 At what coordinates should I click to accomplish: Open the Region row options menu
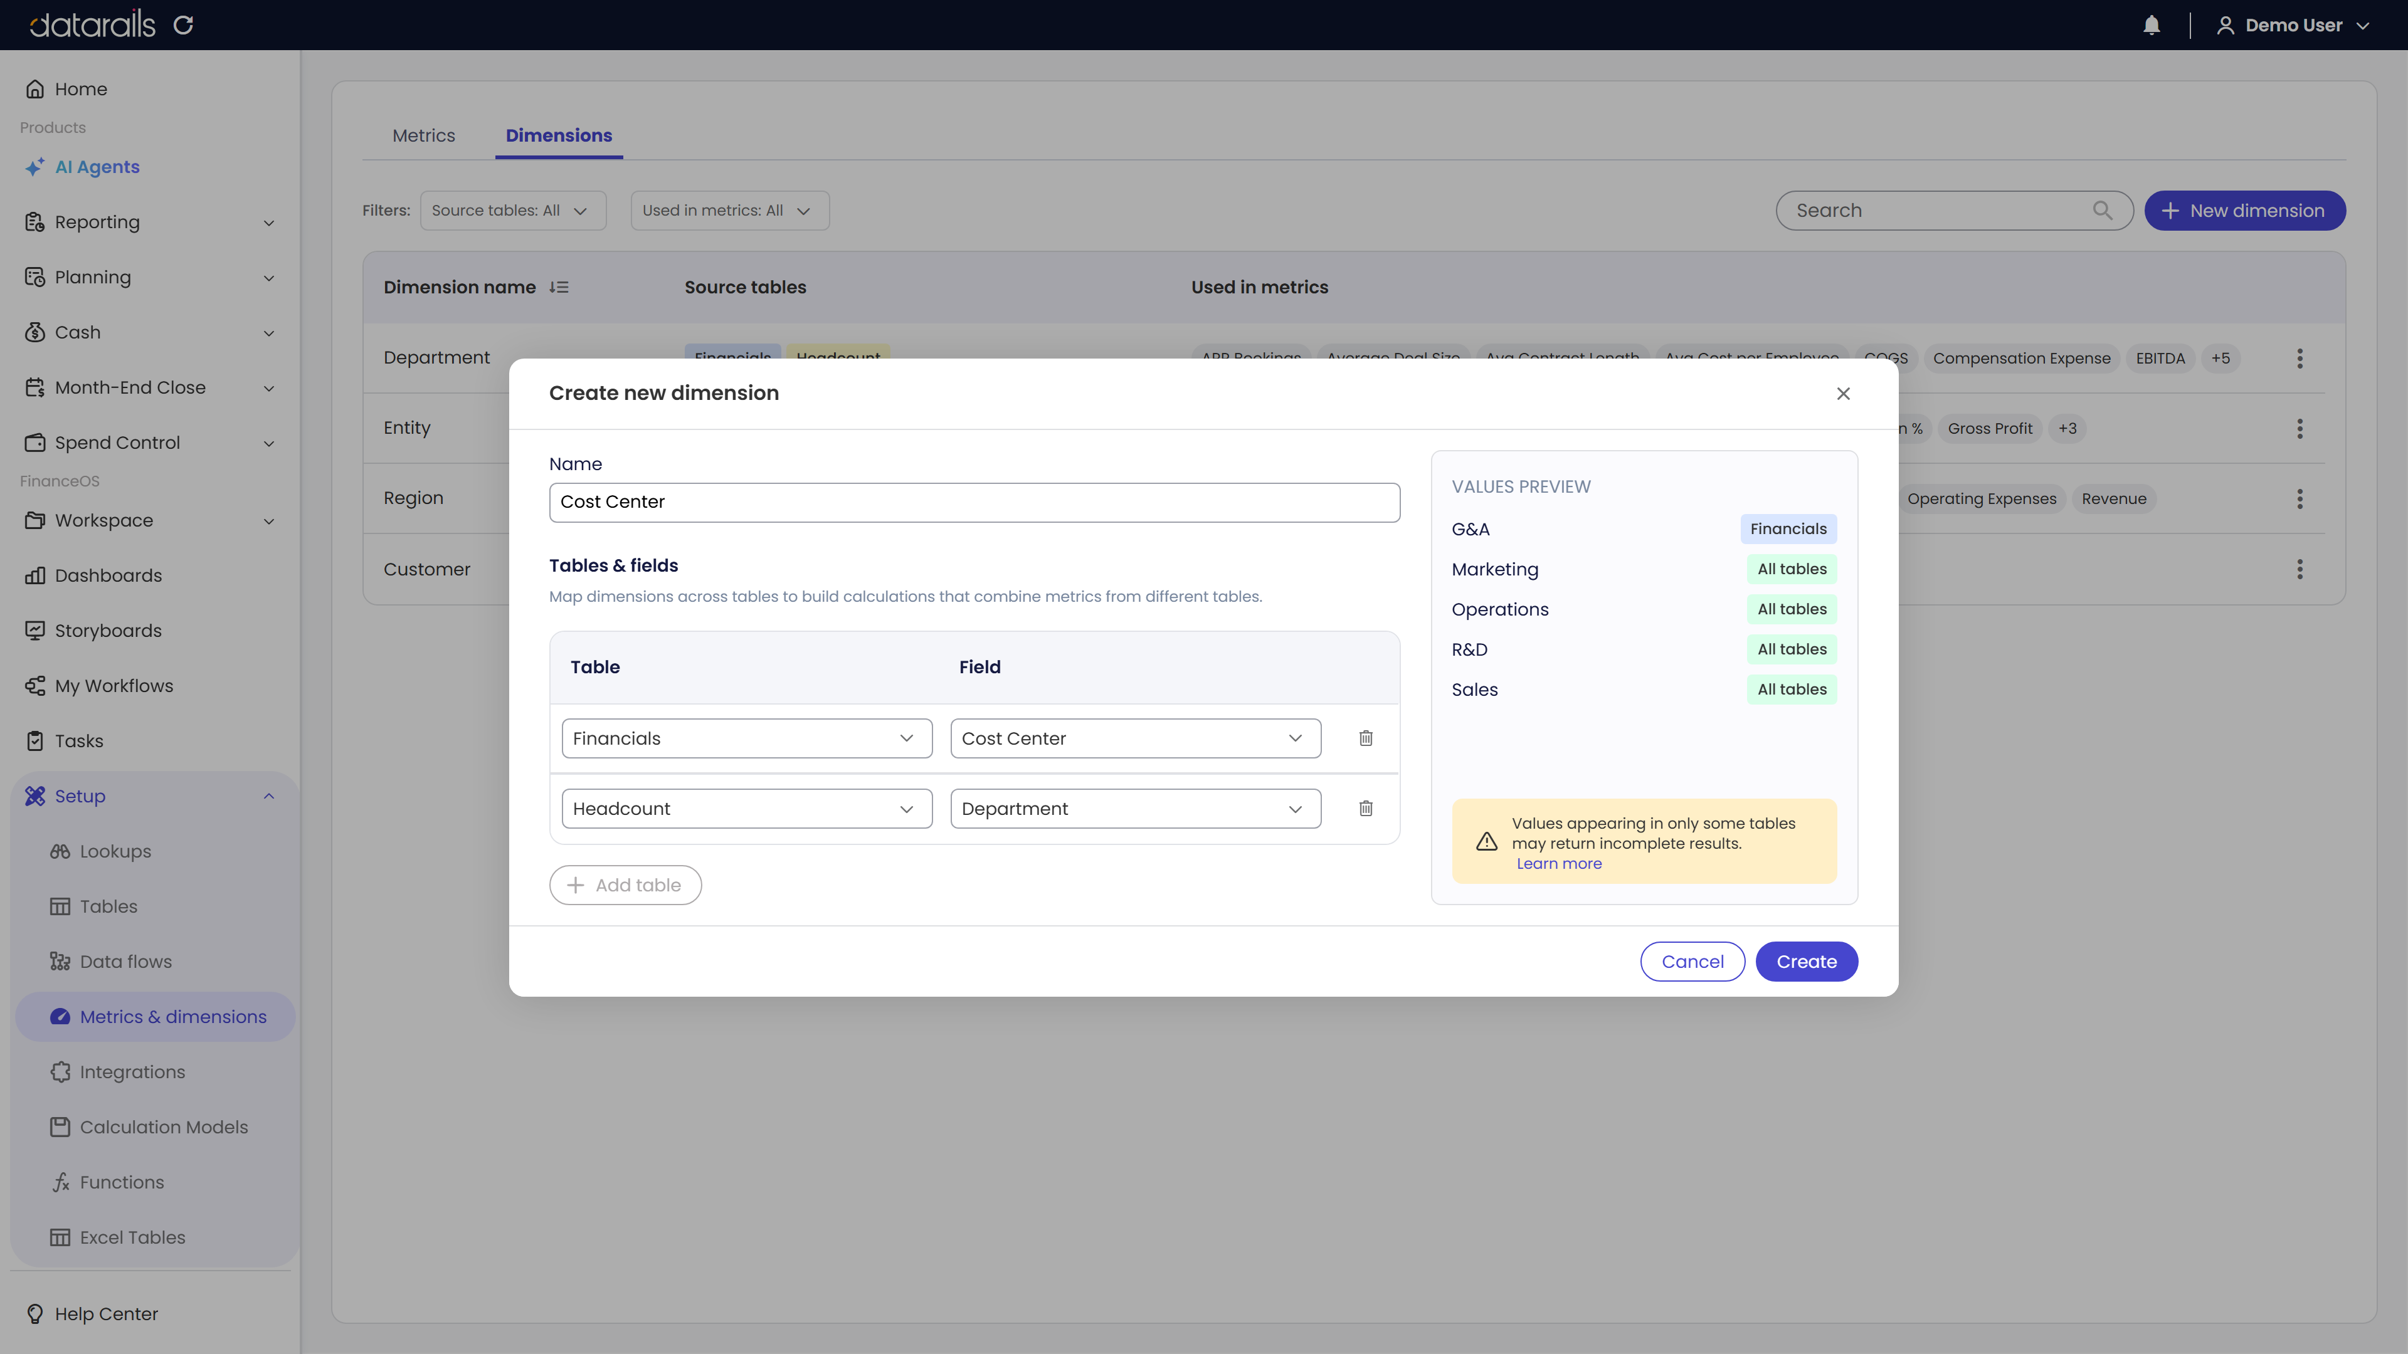point(2300,498)
